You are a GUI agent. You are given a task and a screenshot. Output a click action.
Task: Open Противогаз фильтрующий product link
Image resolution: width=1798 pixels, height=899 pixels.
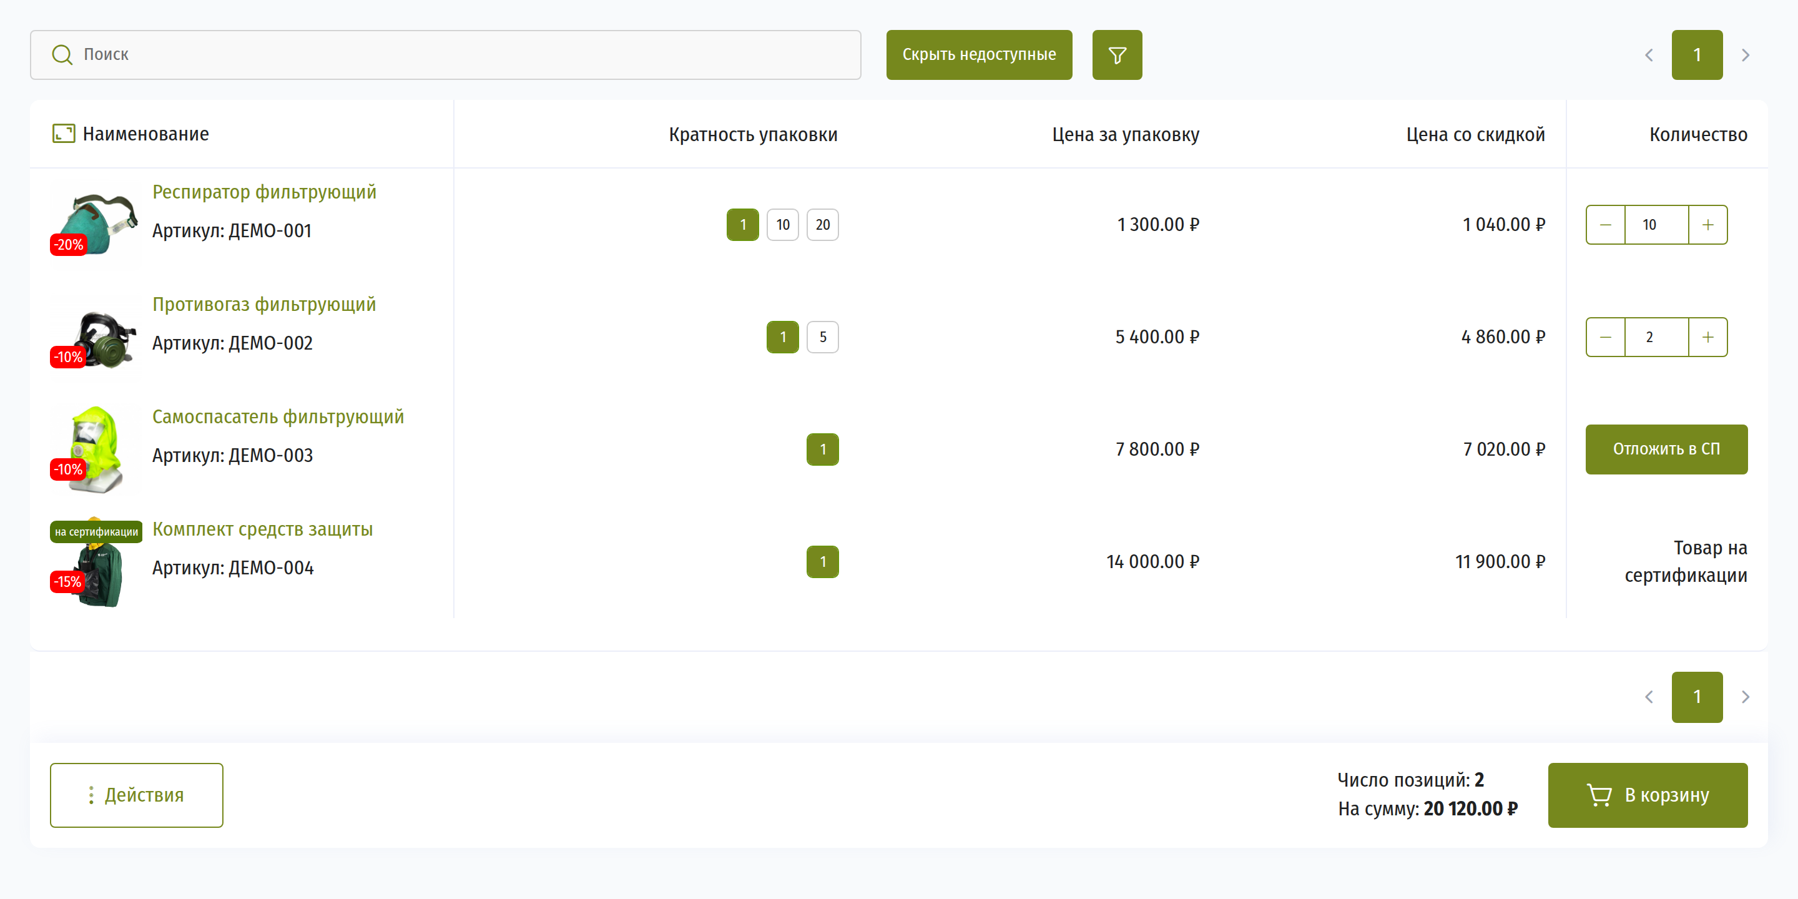tap(264, 304)
